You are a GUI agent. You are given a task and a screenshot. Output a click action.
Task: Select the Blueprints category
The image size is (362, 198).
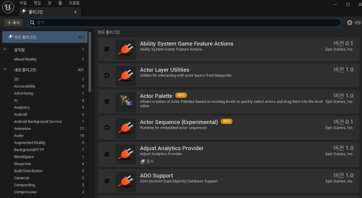click(45, 164)
